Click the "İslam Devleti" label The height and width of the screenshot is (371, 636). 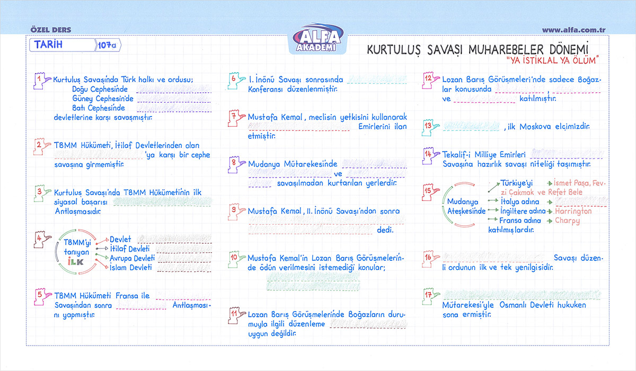coord(130,268)
